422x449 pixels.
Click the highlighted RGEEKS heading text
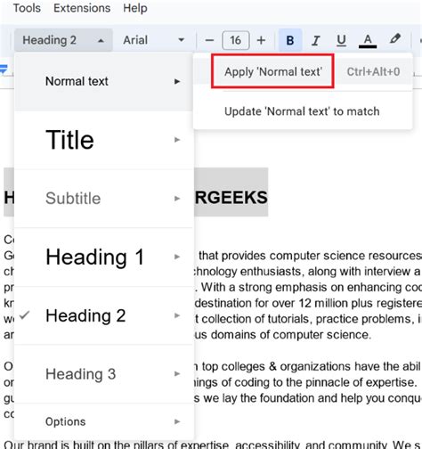coord(231,198)
